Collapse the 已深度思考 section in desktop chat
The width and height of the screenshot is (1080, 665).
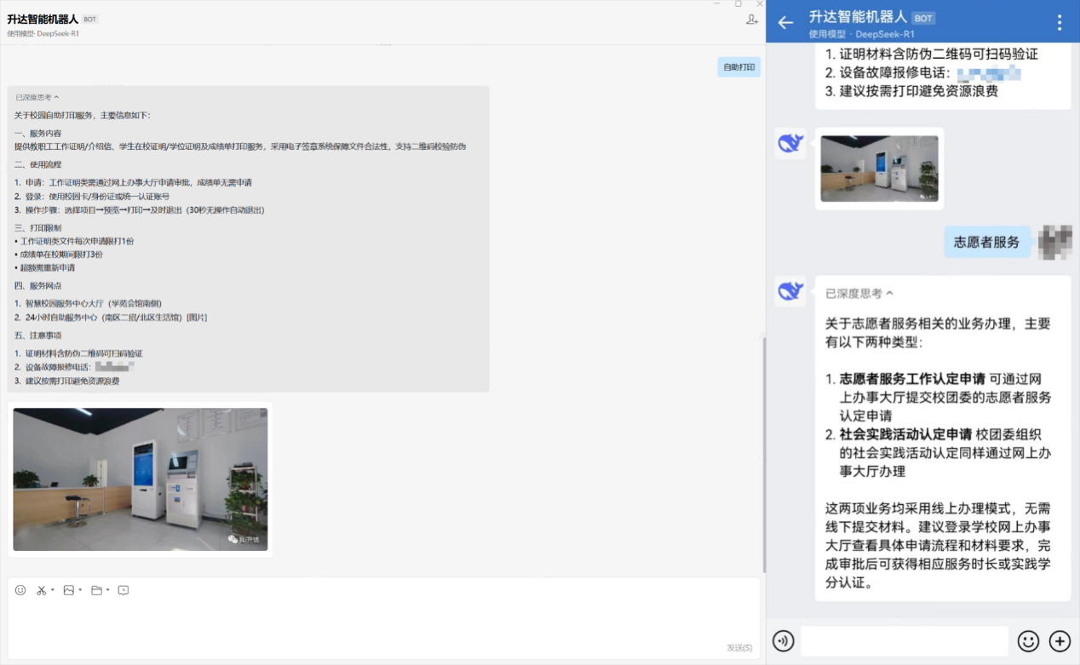click(37, 97)
